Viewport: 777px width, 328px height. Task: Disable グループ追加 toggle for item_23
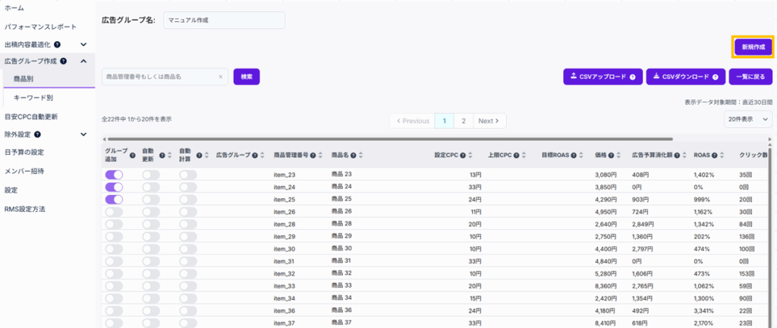tap(114, 175)
